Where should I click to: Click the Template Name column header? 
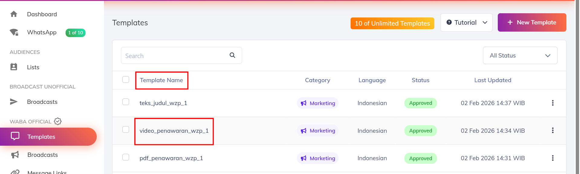tap(161, 80)
